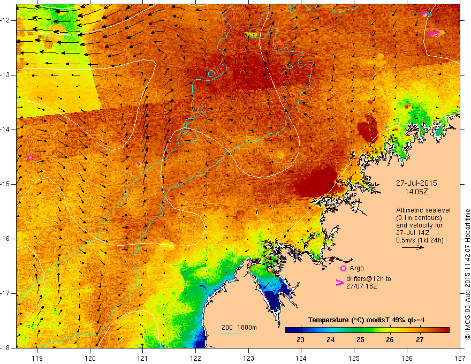Click colorbar tick label 25
The image size is (471, 364).
[360, 340]
